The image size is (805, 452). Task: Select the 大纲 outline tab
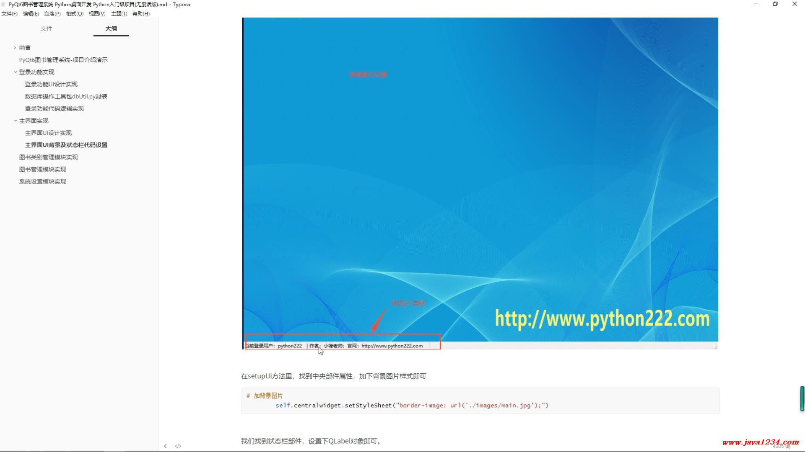(111, 28)
